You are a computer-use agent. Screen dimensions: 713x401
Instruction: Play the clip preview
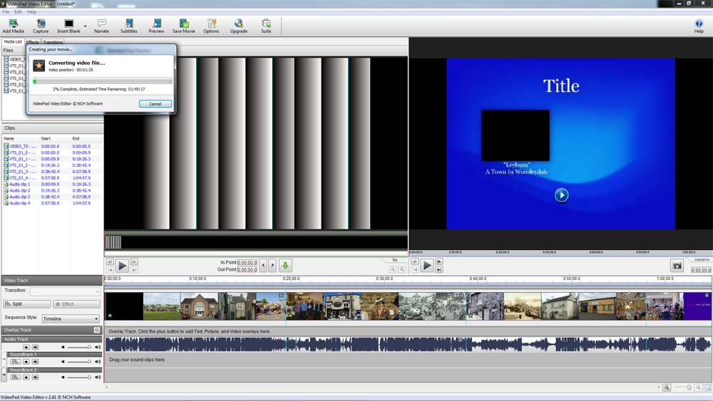pyautogui.click(x=122, y=266)
